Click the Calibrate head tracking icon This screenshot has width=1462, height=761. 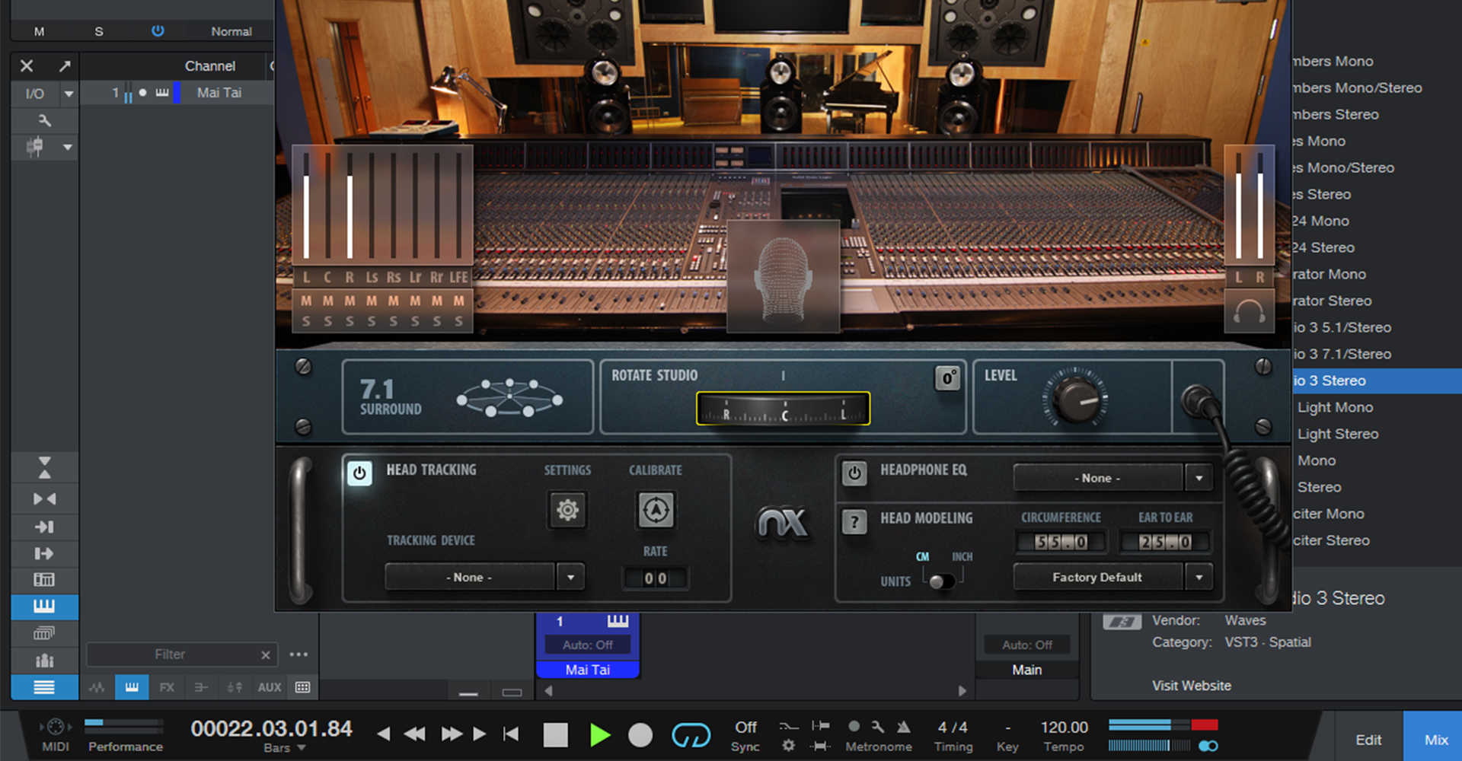(x=656, y=510)
